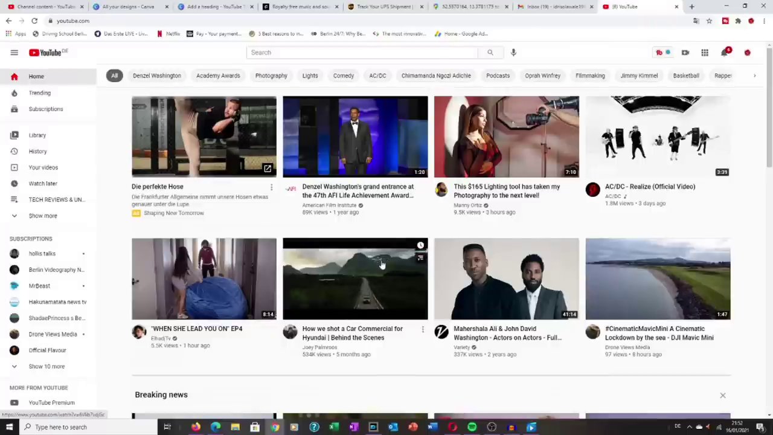
Task: Expand Show more in the sidebar
Action: (42, 216)
